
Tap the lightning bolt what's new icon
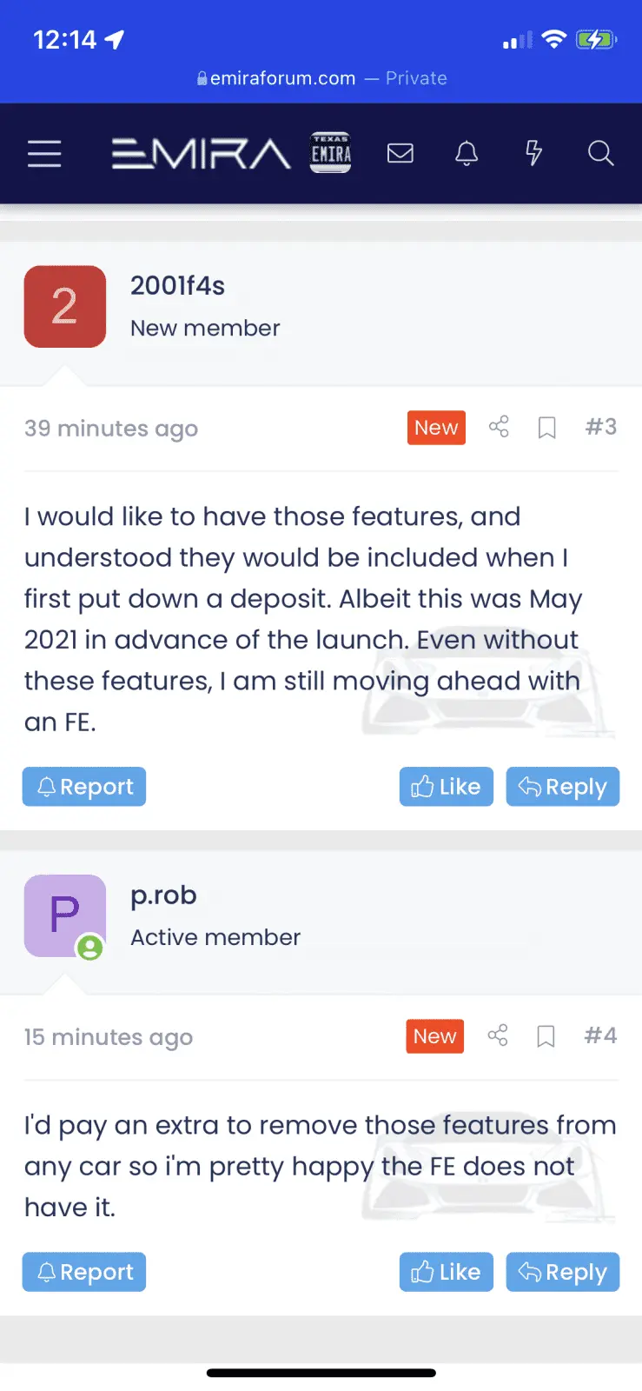pyautogui.click(x=533, y=154)
